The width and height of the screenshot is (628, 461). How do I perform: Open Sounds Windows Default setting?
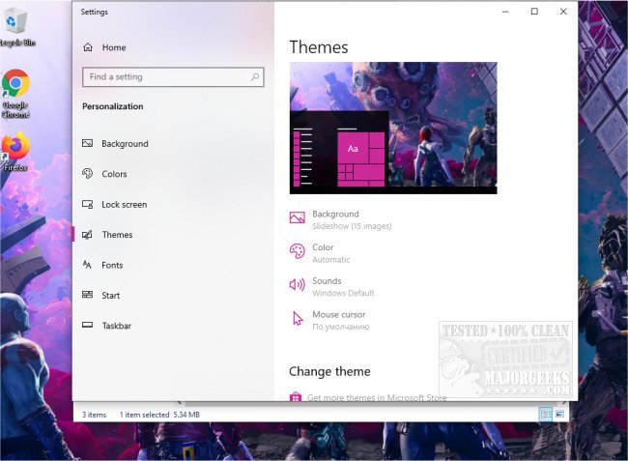342,286
